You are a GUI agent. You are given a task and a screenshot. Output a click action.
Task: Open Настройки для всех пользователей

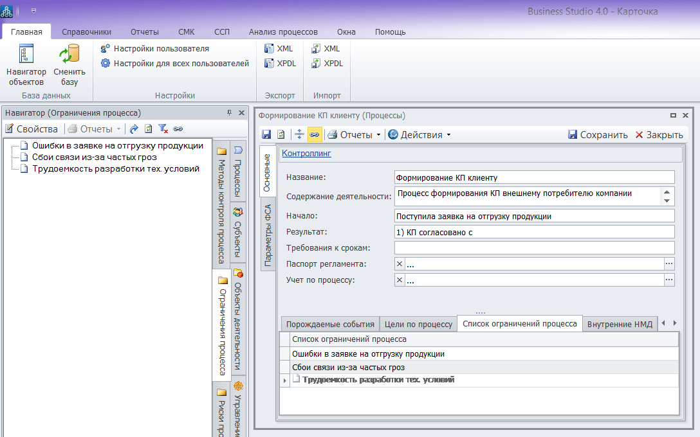175,64
